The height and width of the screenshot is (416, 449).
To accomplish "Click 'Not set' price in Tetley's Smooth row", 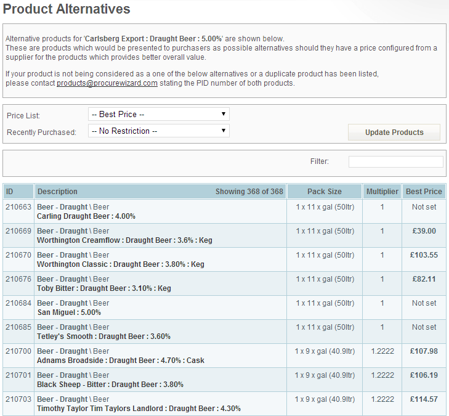I will 424,327.
